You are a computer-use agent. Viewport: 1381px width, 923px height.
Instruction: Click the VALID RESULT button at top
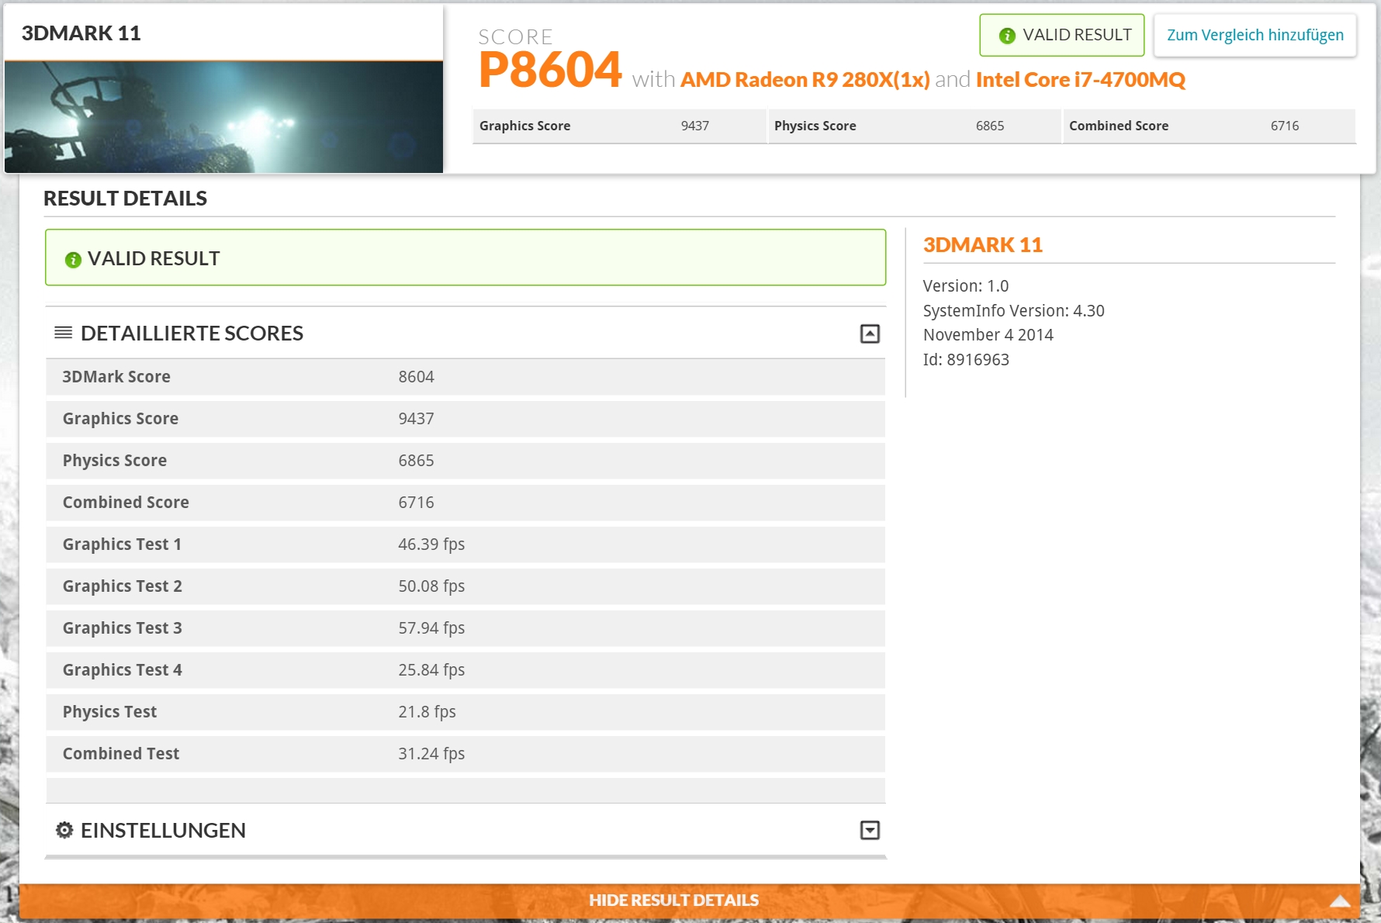(1061, 35)
